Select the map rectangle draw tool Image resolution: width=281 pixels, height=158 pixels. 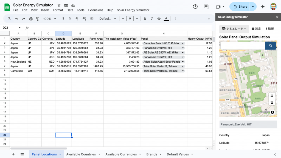point(272,96)
